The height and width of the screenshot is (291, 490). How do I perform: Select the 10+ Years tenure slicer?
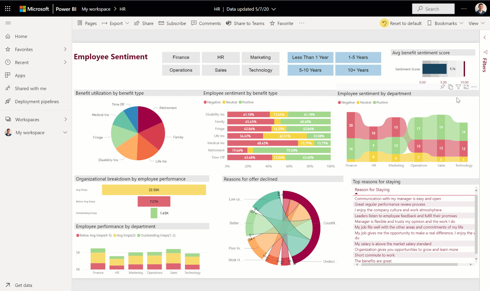point(358,70)
